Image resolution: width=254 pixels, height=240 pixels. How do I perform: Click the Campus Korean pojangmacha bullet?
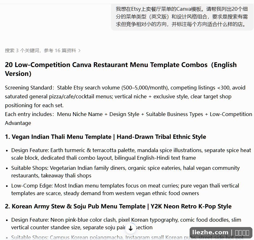point(127,237)
